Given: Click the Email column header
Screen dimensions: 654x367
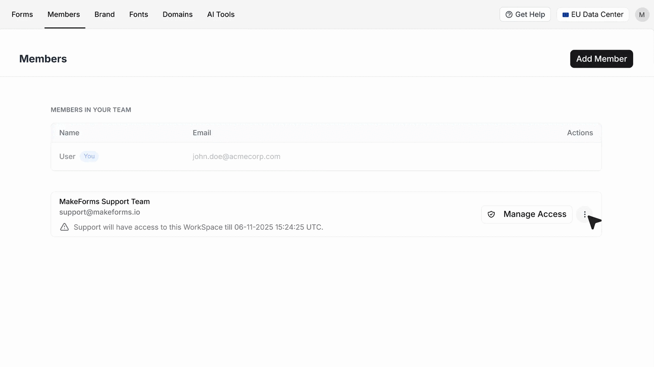Looking at the screenshot, I should click(202, 133).
